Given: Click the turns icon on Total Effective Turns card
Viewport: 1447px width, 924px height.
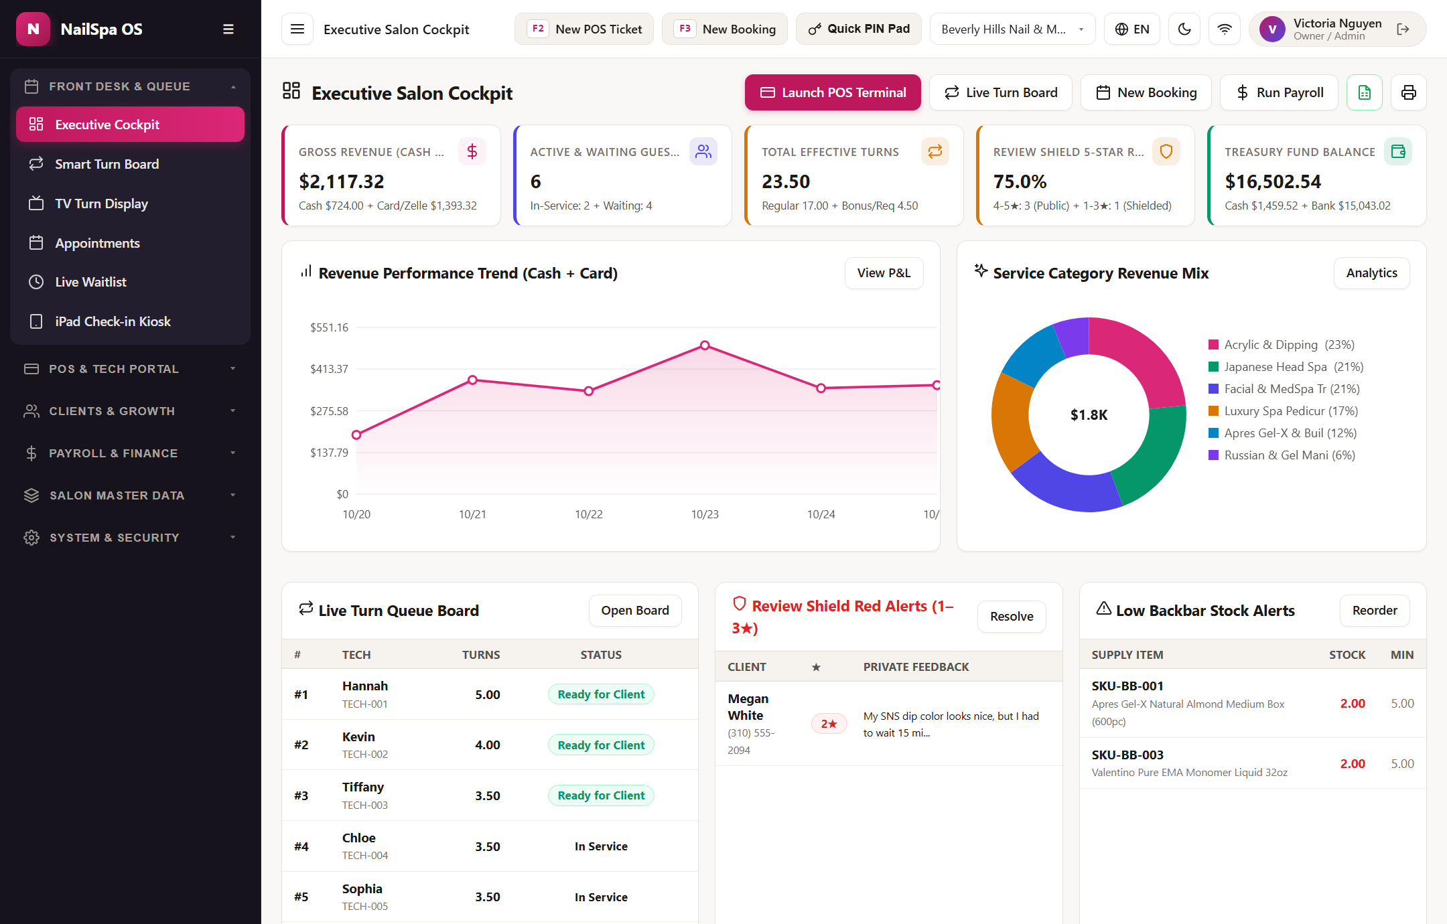Looking at the screenshot, I should pyautogui.click(x=935, y=151).
